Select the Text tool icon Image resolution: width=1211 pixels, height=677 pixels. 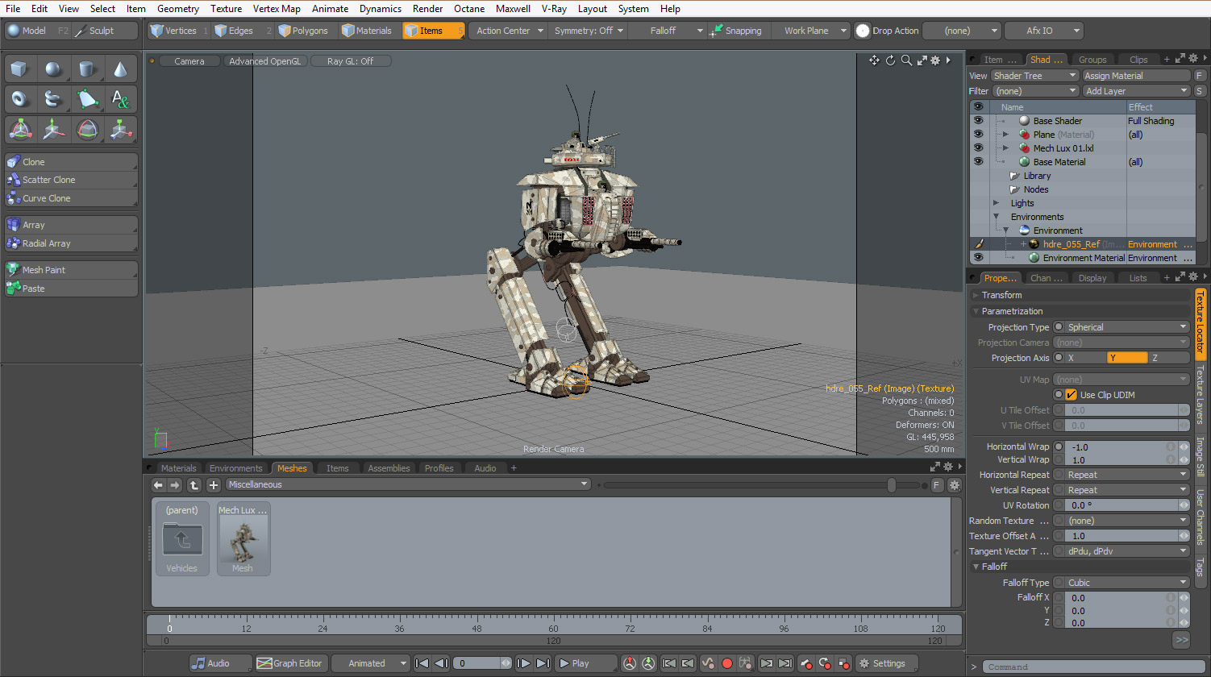pyautogui.click(x=120, y=99)
